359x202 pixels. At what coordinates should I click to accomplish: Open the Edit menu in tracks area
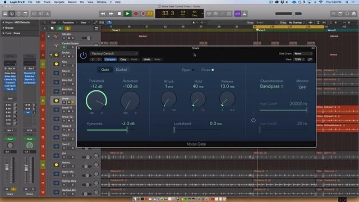[54, 22]
